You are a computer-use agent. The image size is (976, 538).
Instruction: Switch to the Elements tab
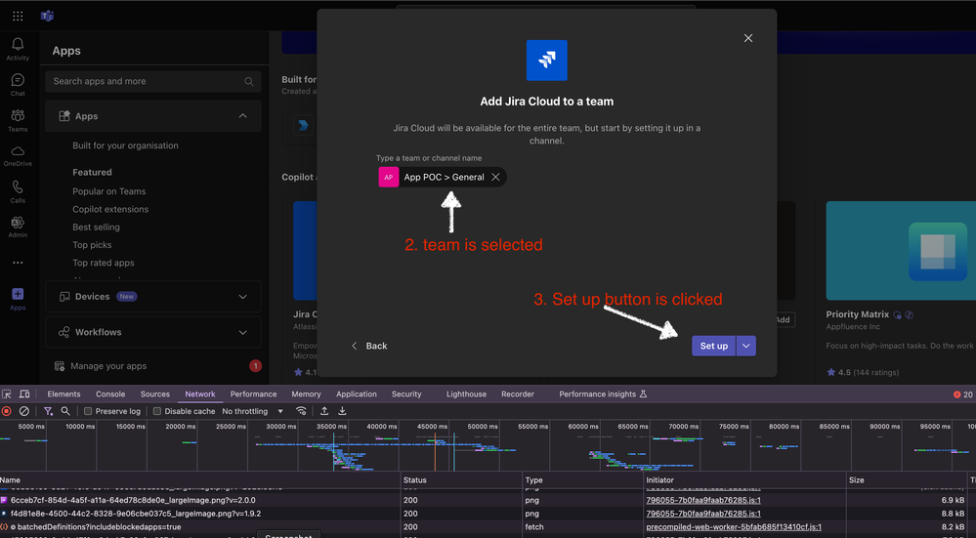tap(64, 394)
